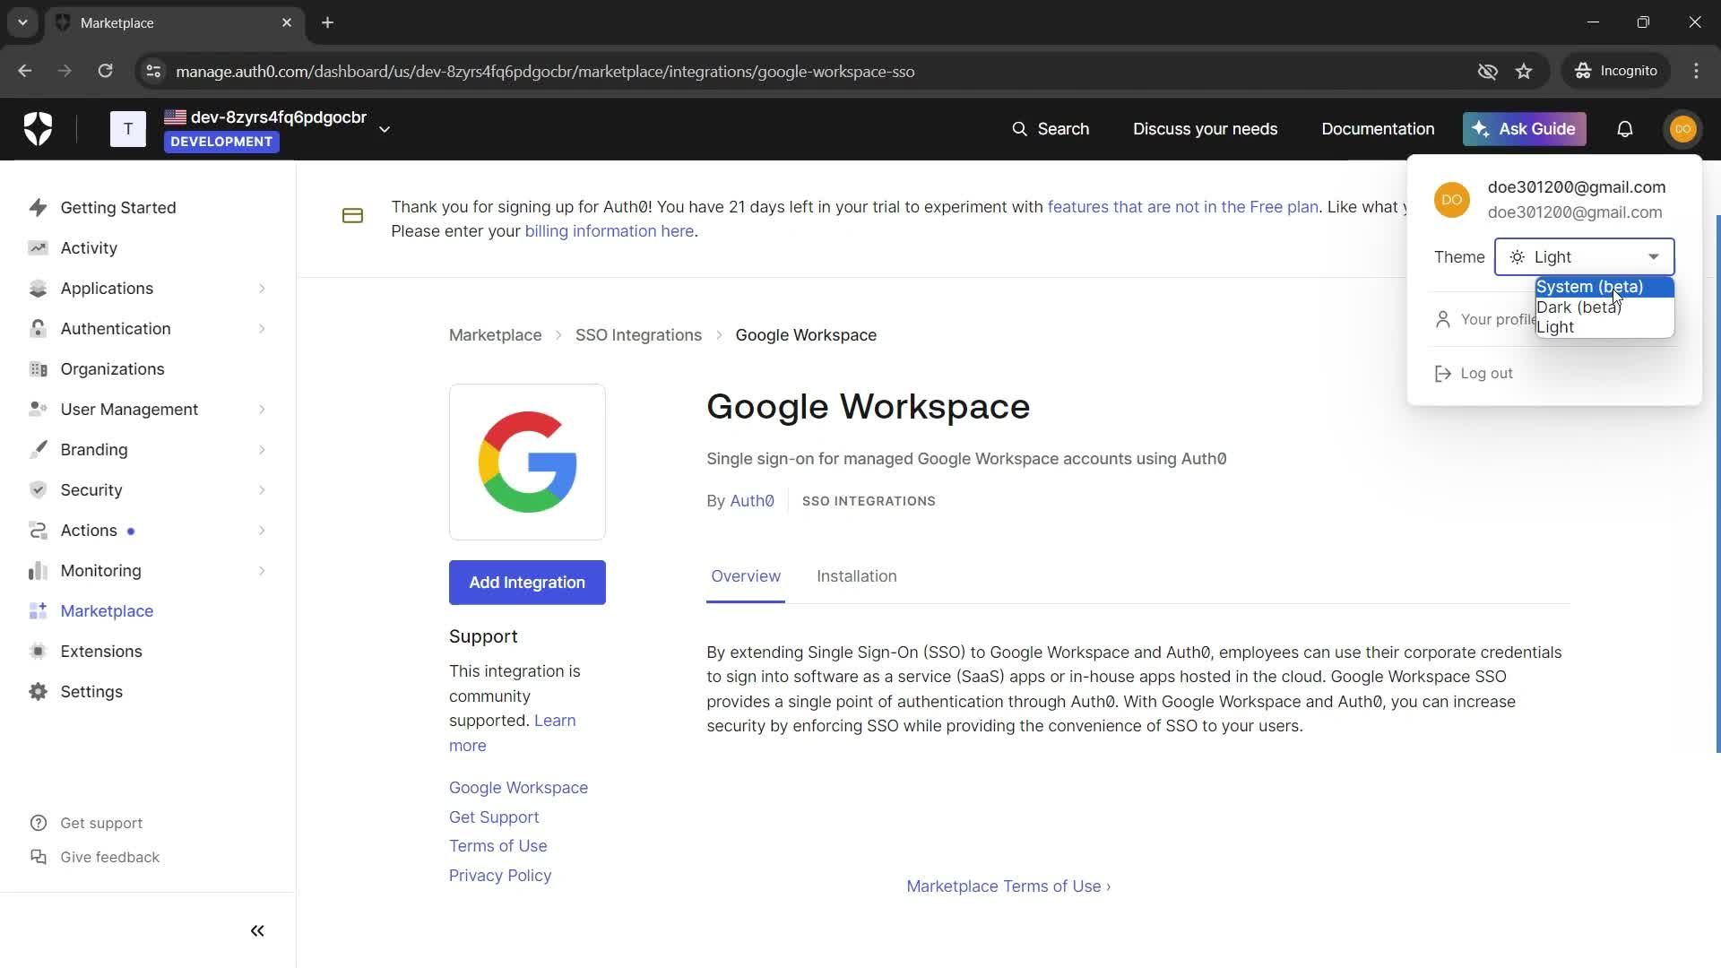Open a new browser tab

click(x=327, y=22)
